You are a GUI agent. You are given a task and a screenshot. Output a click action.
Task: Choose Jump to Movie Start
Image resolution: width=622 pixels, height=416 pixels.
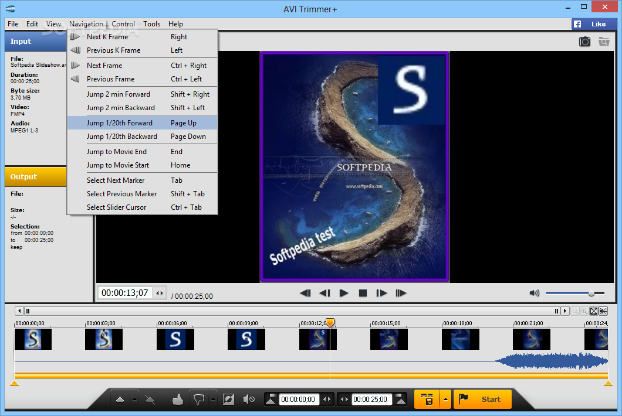click(x=143, y=165)
